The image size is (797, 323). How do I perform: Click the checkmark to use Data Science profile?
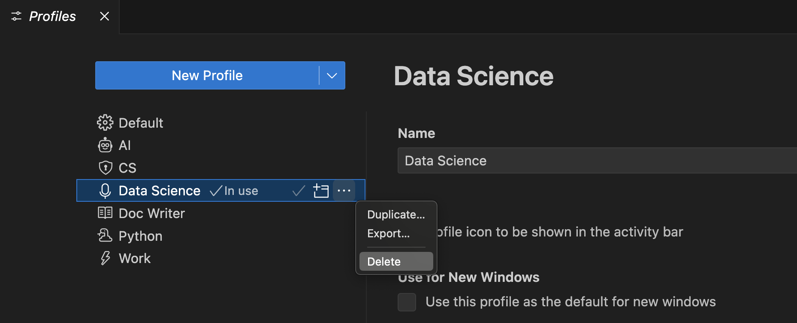299,191
